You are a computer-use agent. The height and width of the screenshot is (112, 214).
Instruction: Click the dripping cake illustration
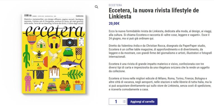(x=54, y=73)
